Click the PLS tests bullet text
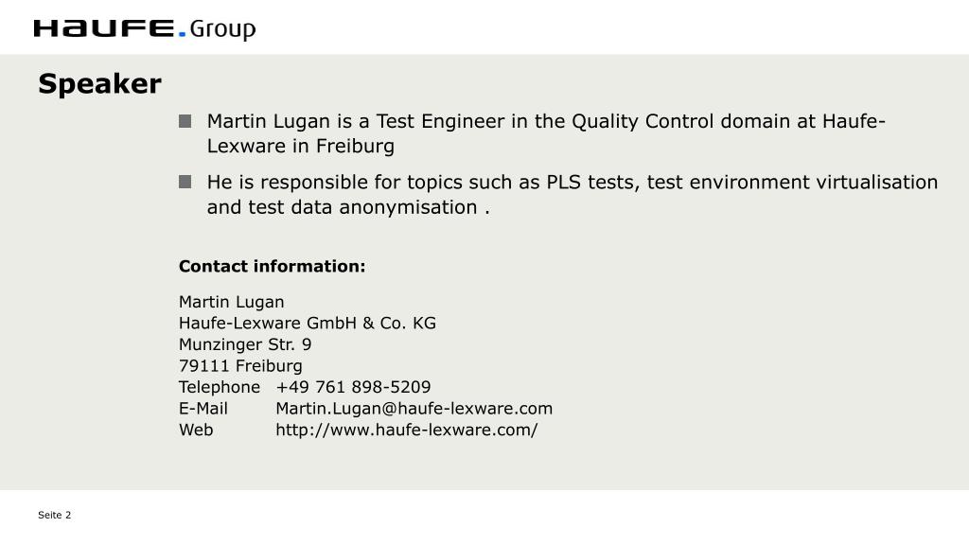This screenshot has width=969, height=545. [573, 195]
